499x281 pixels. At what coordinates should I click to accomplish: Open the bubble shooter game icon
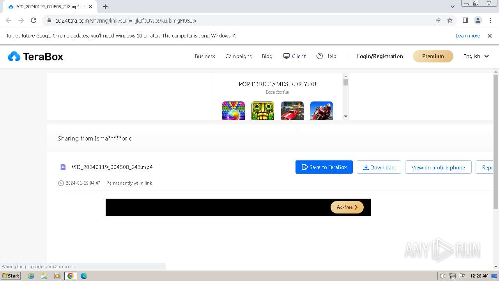click(x=234, y=111)
